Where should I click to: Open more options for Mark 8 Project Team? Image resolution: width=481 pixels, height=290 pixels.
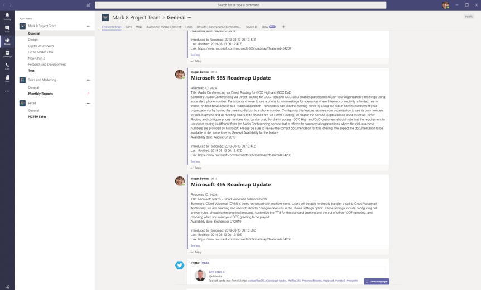tap(88, 26)
